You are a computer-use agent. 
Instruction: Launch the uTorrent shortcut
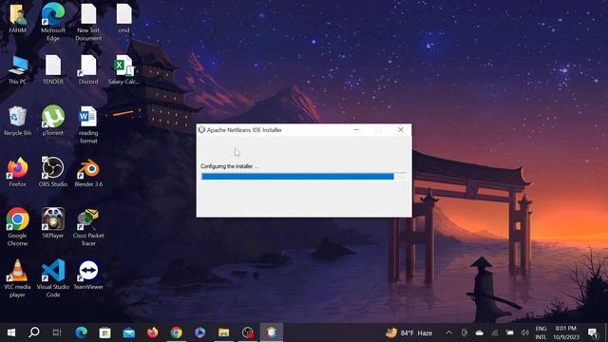pos(53,121)
